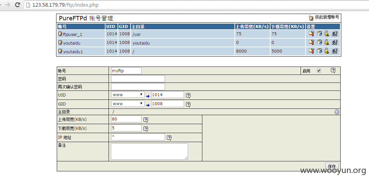Collapse the 主目录 directory chooser arrow

[x=337, y=112]
